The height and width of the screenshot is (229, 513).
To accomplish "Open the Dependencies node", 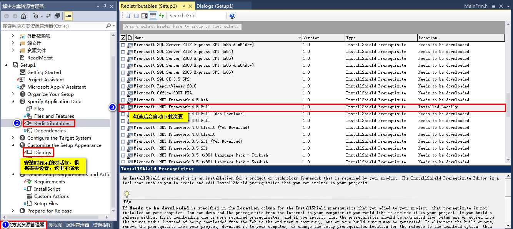I will (50, 130).
